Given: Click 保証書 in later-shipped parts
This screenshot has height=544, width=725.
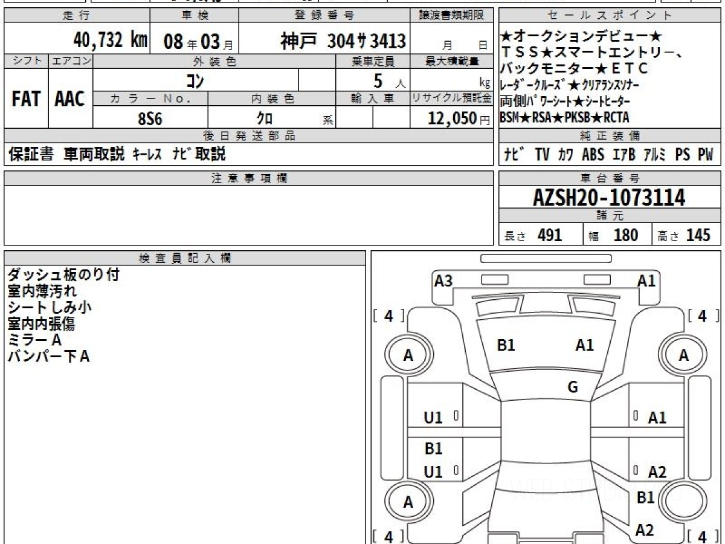Looking at the screenshot, I should (x=31, y=154).
